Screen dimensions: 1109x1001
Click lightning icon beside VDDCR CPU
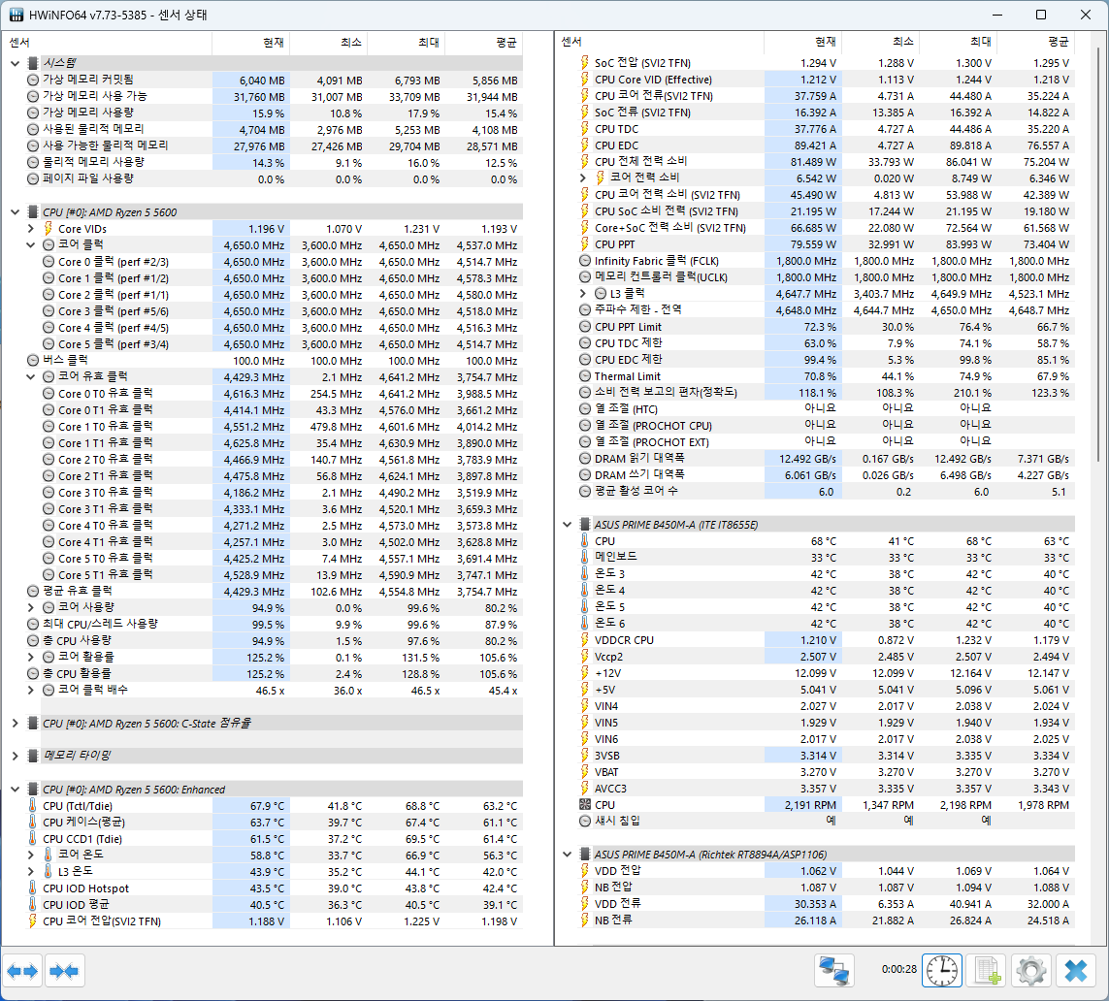pyautogui.click(x=584, y=640)
